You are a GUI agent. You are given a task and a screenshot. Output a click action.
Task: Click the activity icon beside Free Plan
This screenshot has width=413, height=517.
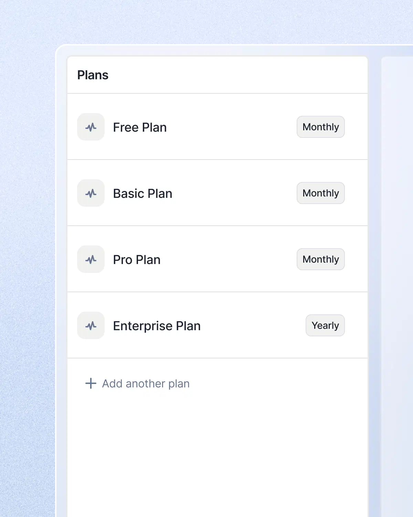coord(91,127)
